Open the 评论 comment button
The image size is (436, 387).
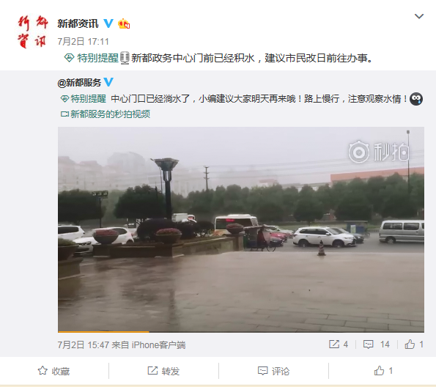tap(273, 371)
